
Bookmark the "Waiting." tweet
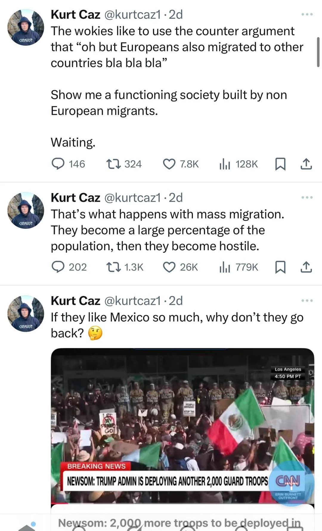(x=280, y=164)
